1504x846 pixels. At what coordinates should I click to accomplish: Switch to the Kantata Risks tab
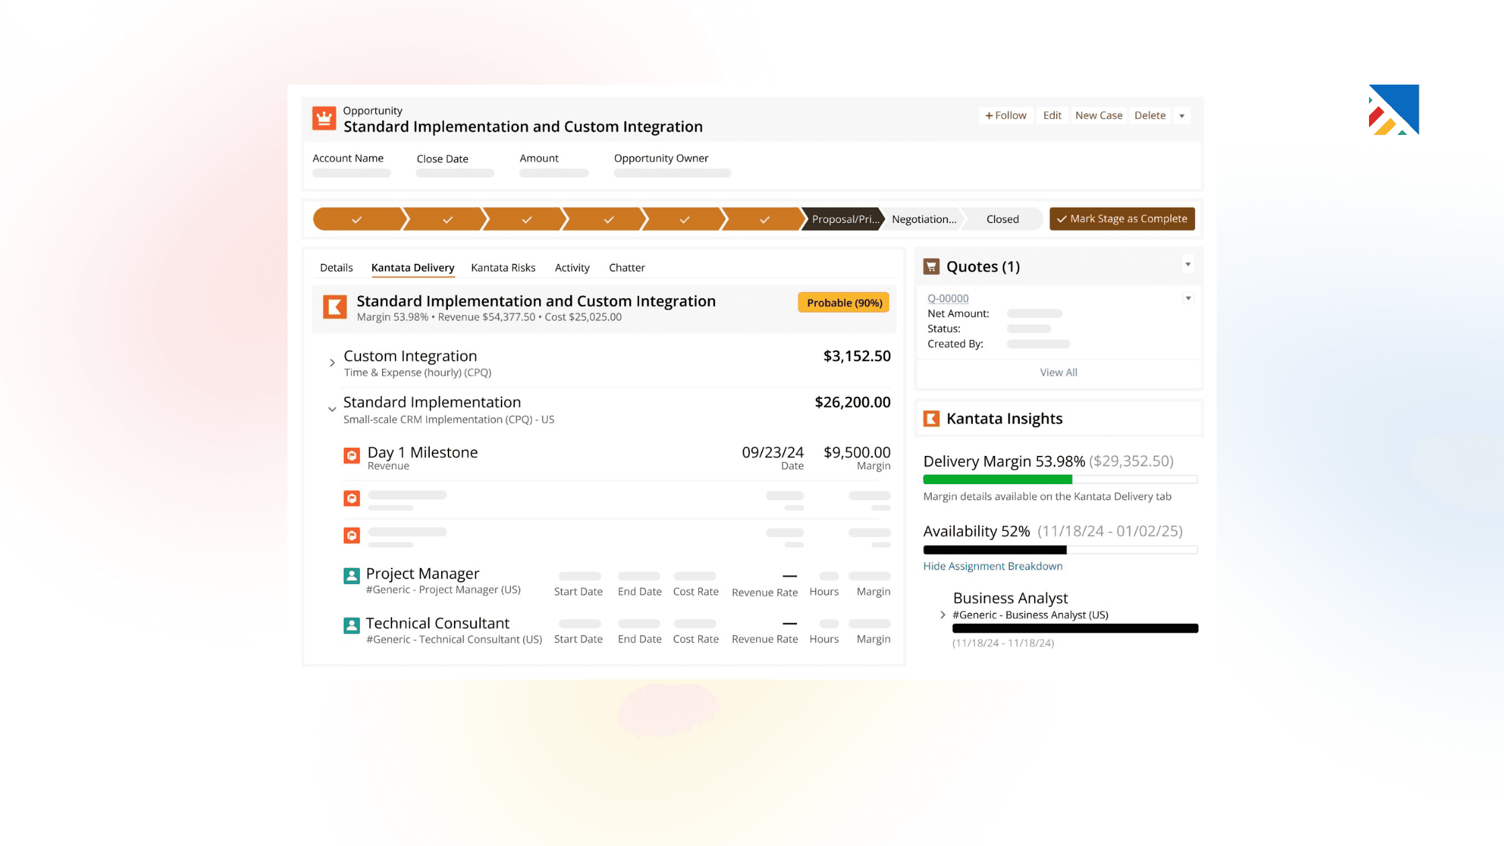pyautogui.click(x=503, y=267)
